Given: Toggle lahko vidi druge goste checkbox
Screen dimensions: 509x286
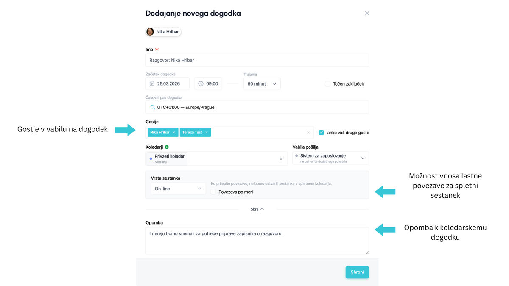Looking at the screenshot, I should (x=322, y=133).
